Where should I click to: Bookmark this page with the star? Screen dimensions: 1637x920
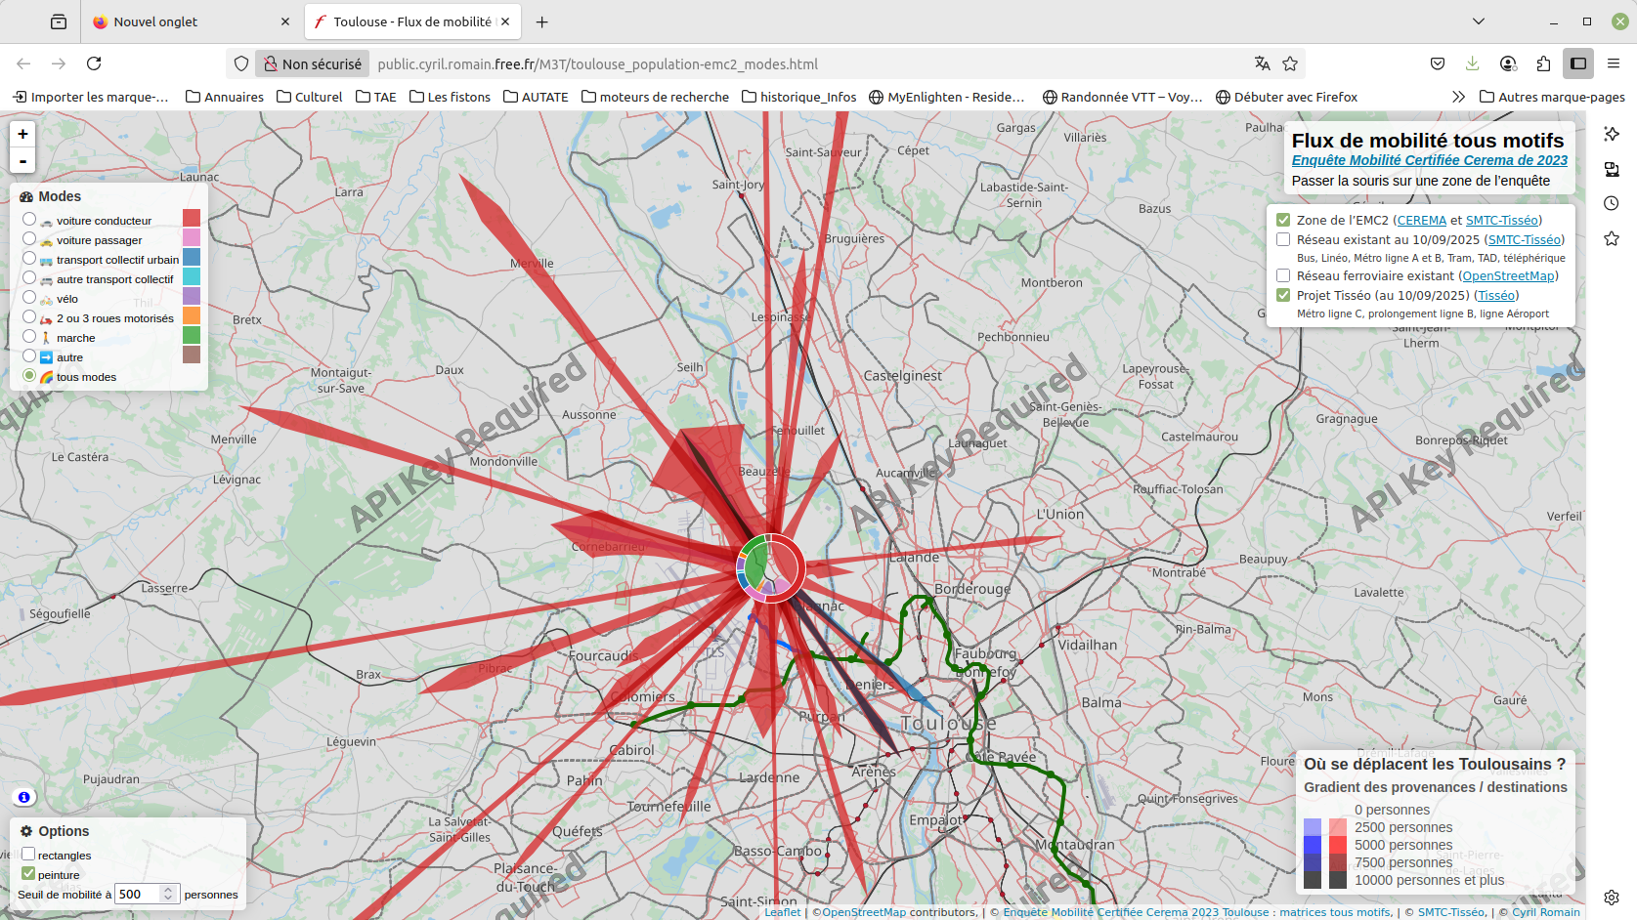click(x=1290, y=63)
